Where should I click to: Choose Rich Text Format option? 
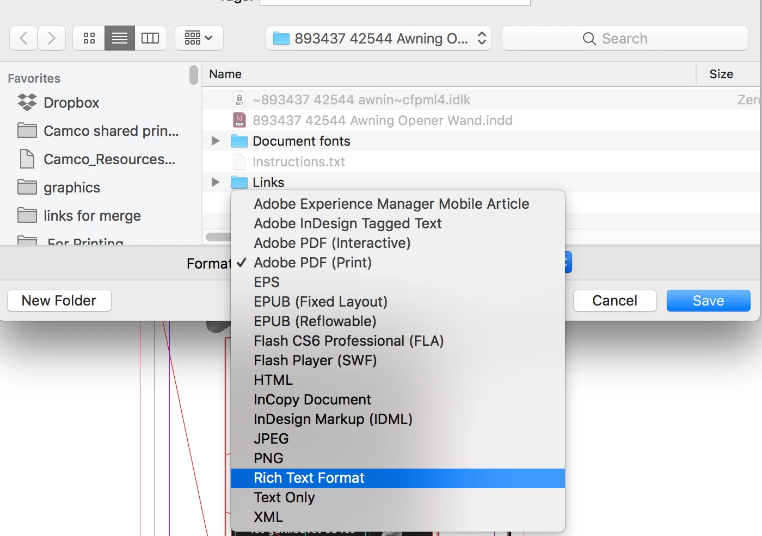click(398, 478)
